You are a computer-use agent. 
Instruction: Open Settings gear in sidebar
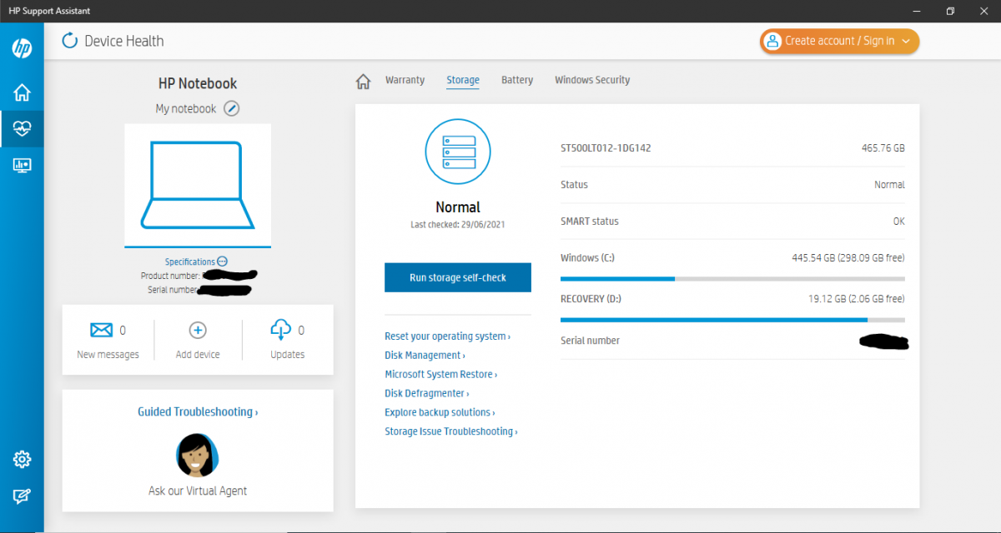coord(22,460)
